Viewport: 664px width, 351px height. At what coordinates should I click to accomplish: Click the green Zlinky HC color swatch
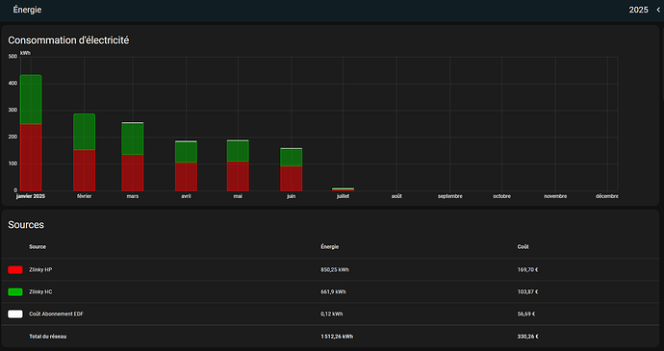15,291
